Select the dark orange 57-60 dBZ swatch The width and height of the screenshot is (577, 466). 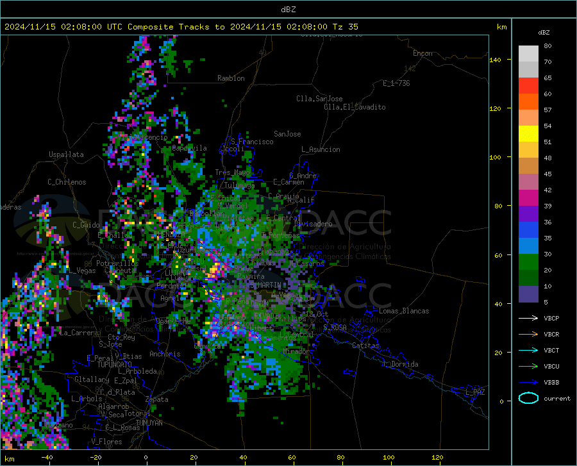(528, 102)
